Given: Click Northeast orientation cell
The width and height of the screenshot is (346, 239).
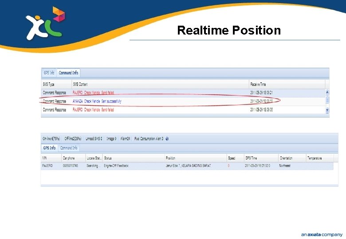Looking at the screenshot, I should (x=285, y=166).
